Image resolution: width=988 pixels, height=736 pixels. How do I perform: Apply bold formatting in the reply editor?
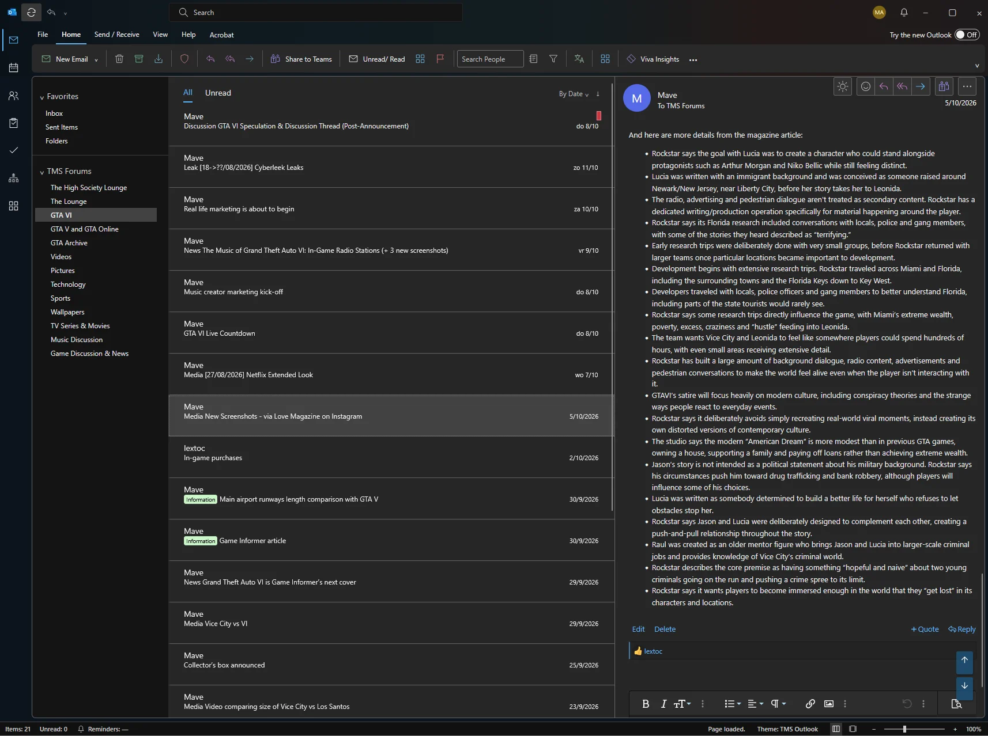coord(646,704)
